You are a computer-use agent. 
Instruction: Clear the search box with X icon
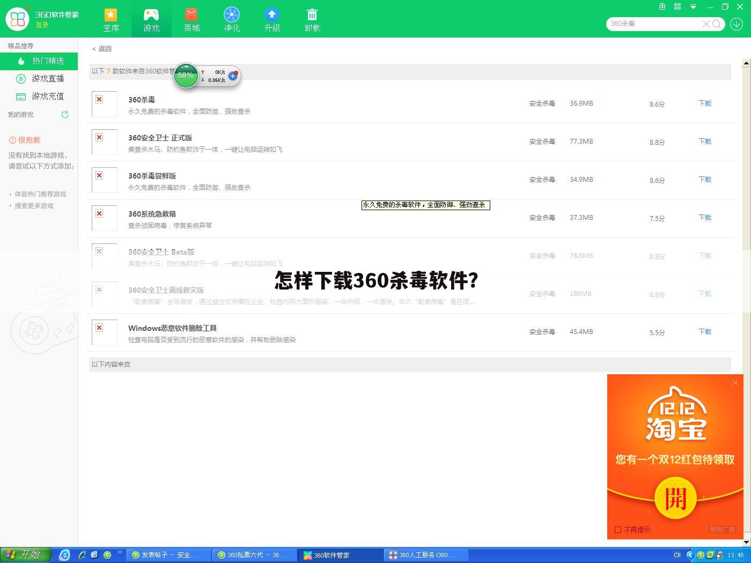706,24
